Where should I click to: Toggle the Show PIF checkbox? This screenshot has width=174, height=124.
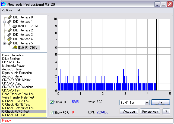52,102
